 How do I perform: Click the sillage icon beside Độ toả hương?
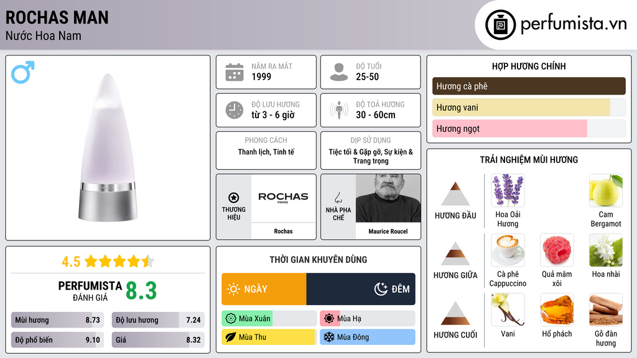pos(339,110)
